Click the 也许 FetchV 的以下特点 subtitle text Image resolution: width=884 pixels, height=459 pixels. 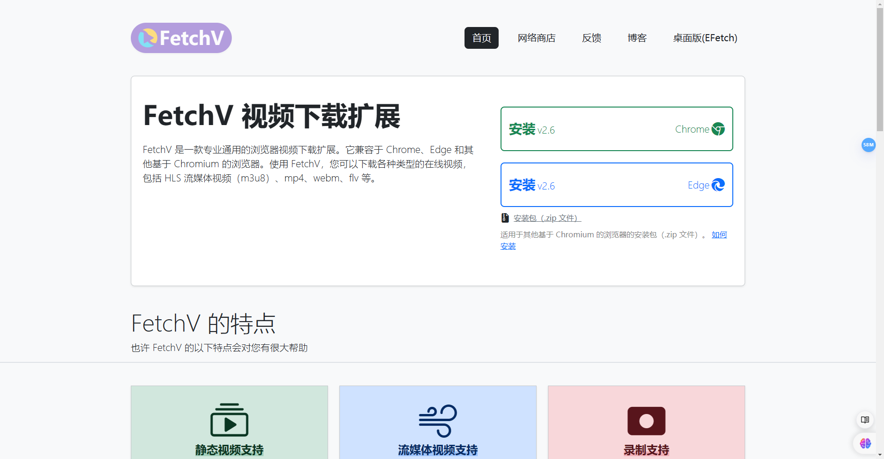pyautogui.click(x=219, y=348)
